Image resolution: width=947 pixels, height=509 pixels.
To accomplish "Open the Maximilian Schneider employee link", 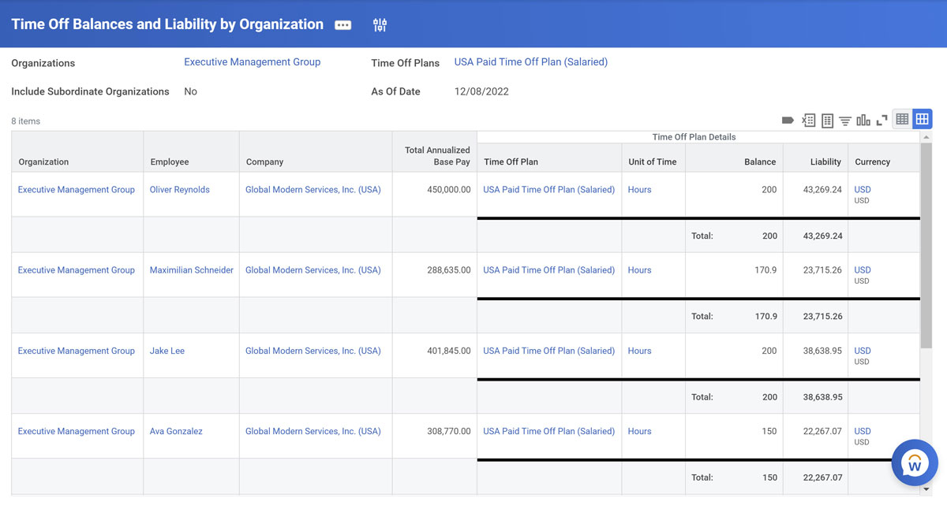I will click(192, 270).
